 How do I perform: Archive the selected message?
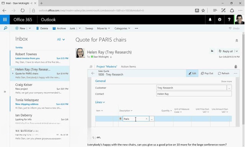(59, 28)
